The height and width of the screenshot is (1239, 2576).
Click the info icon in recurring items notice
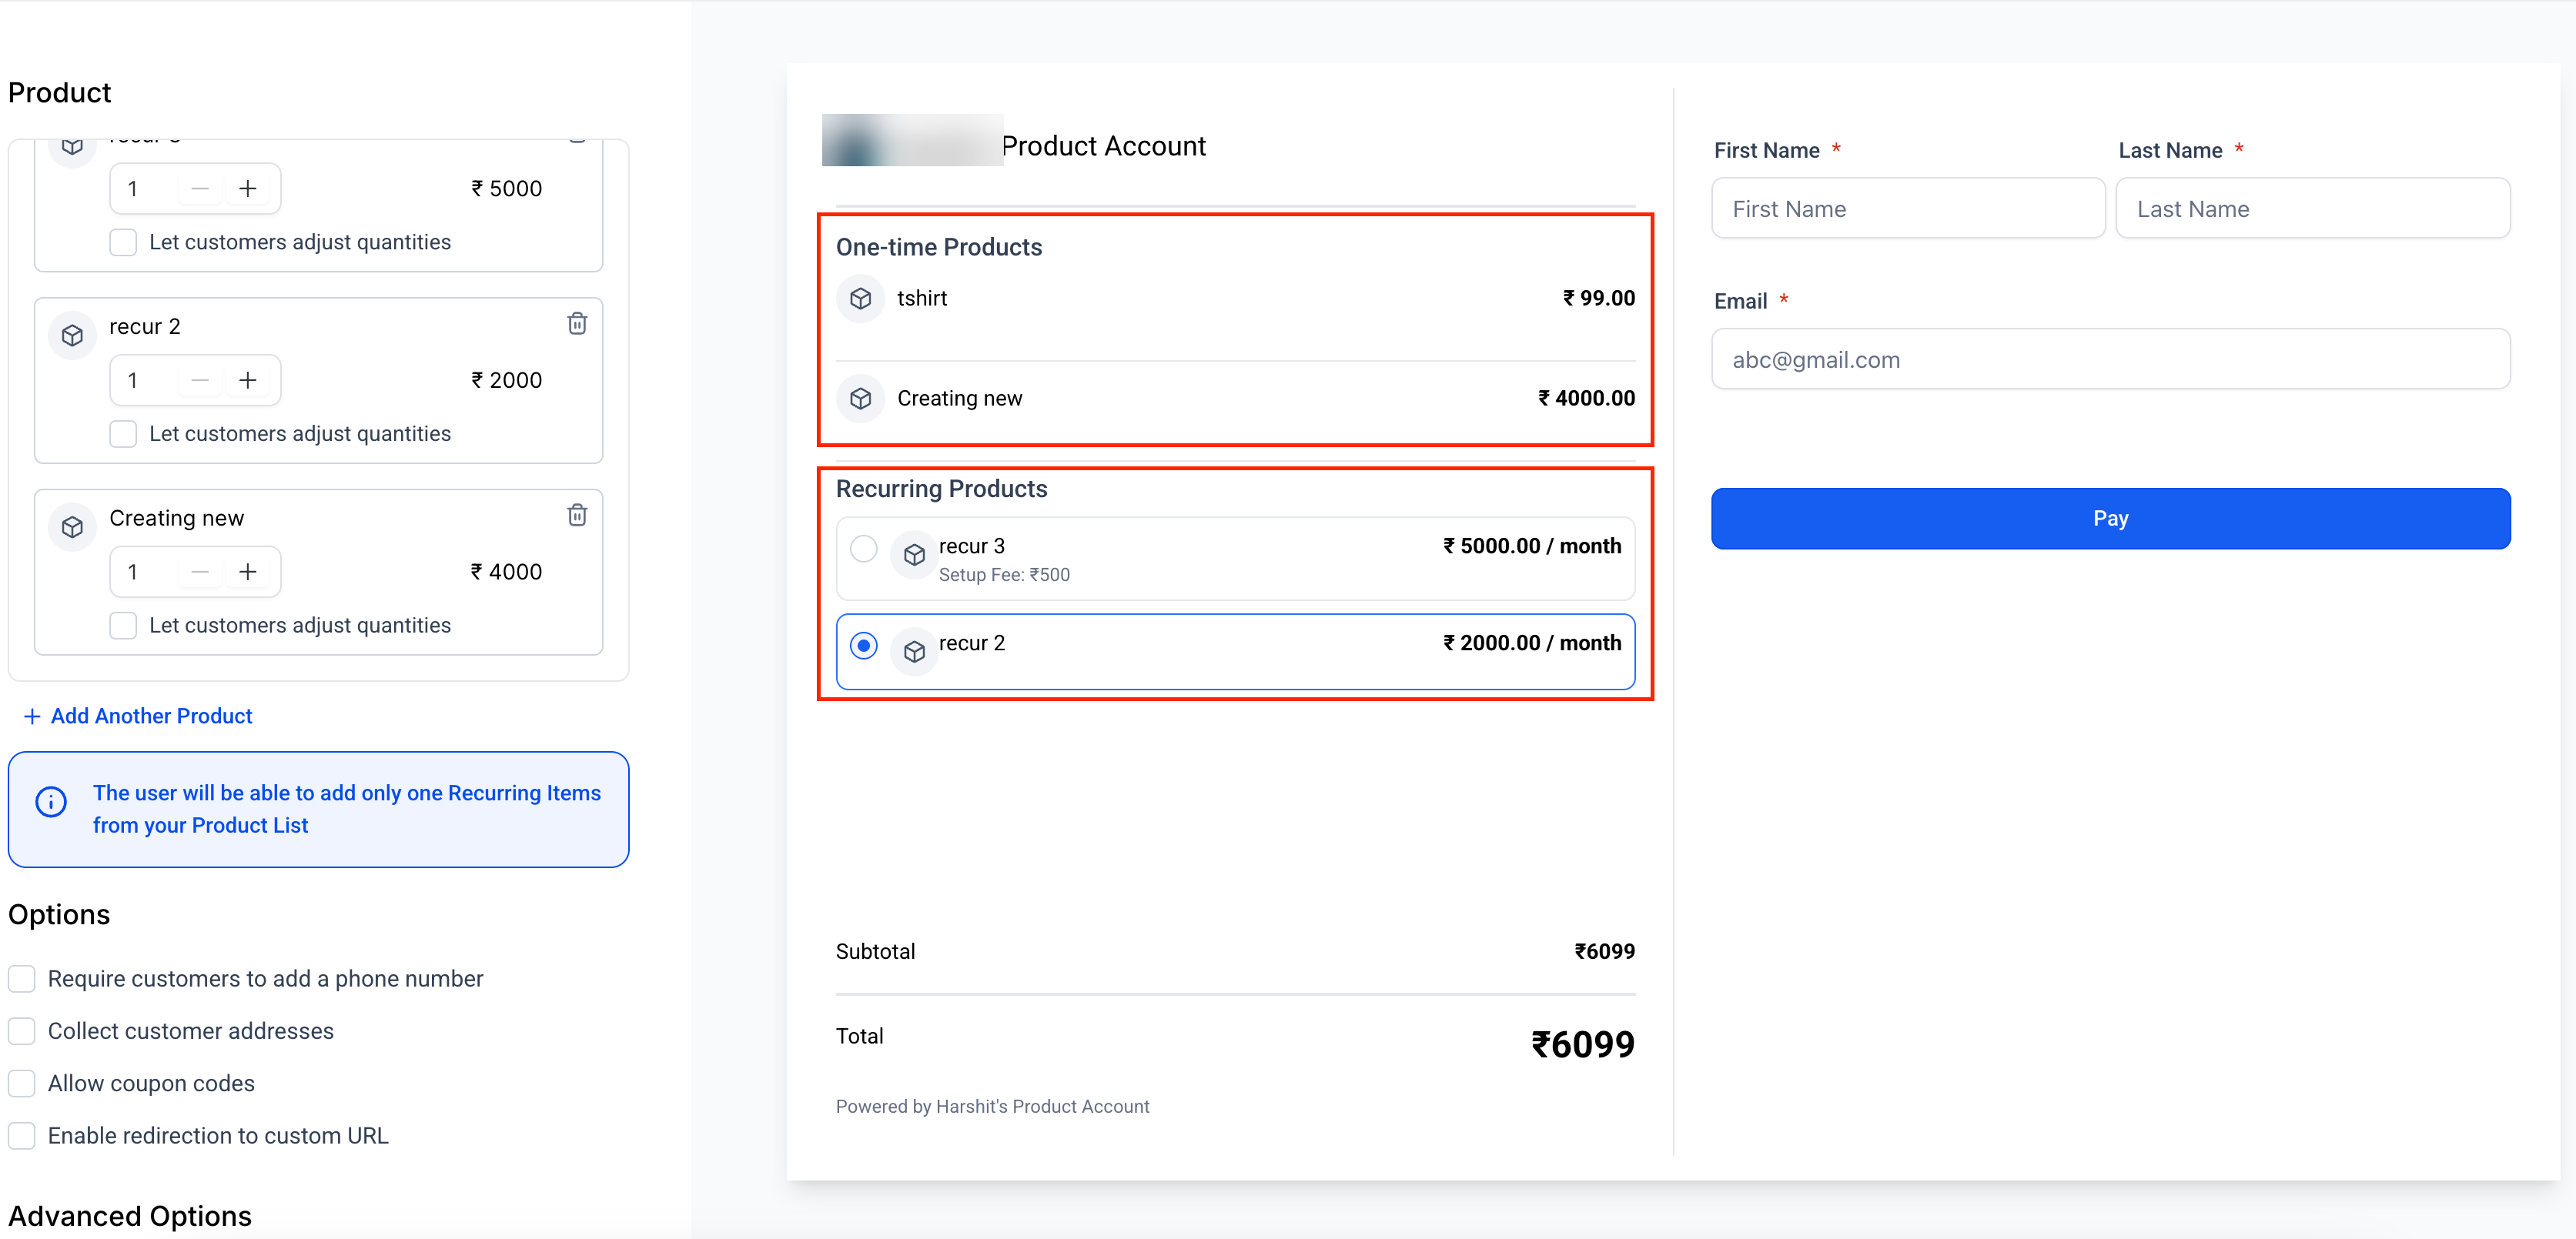pyautogui.click(x=51, y=801)
